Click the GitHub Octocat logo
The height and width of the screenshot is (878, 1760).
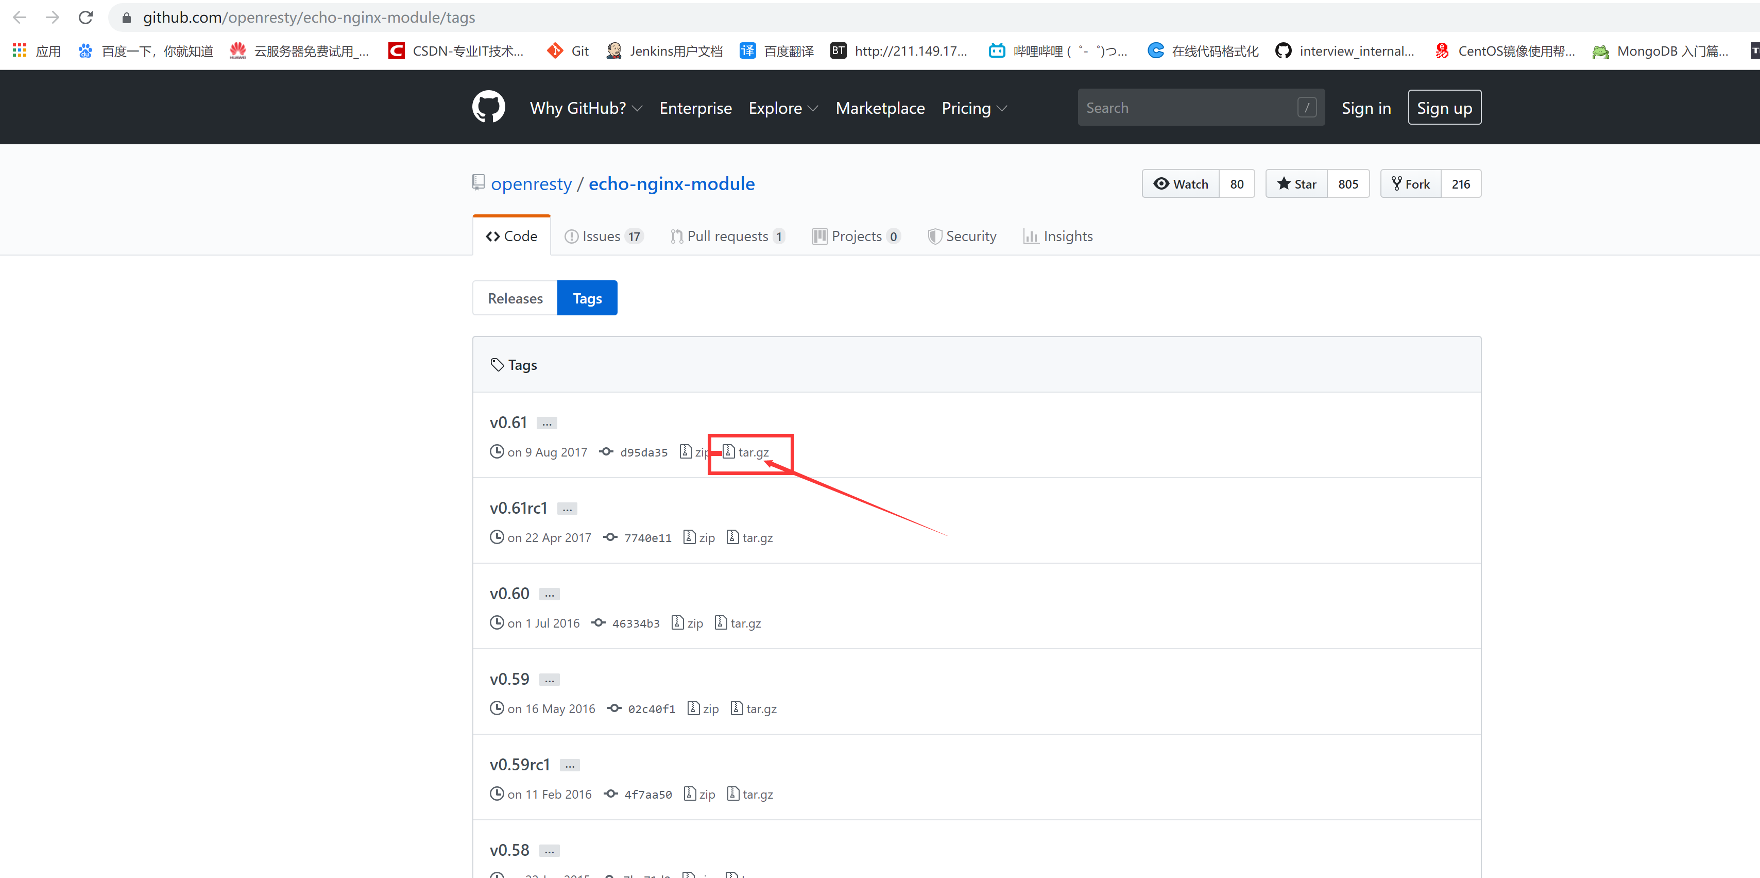click(488, 107)
